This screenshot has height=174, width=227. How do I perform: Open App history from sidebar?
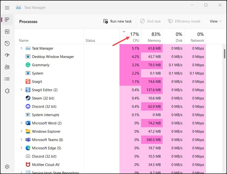click(x=7, y=43)
